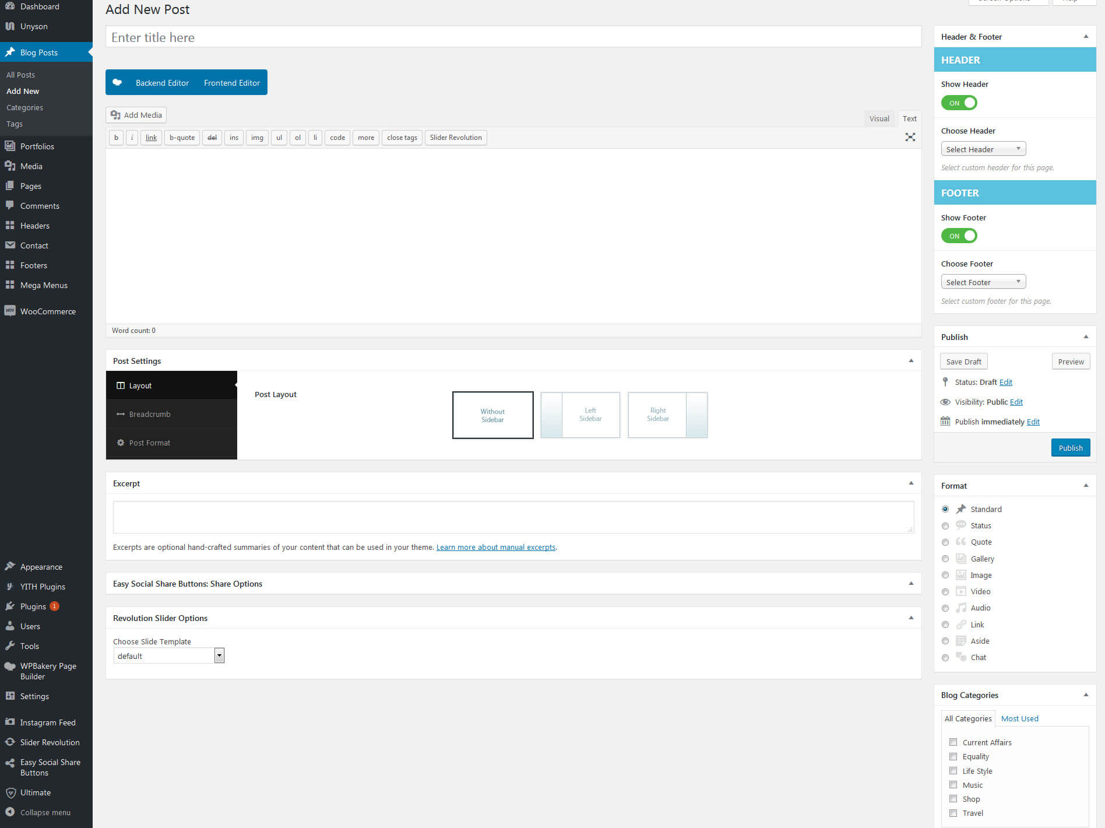Disable the Show Footer toggle

pos(959,236)
